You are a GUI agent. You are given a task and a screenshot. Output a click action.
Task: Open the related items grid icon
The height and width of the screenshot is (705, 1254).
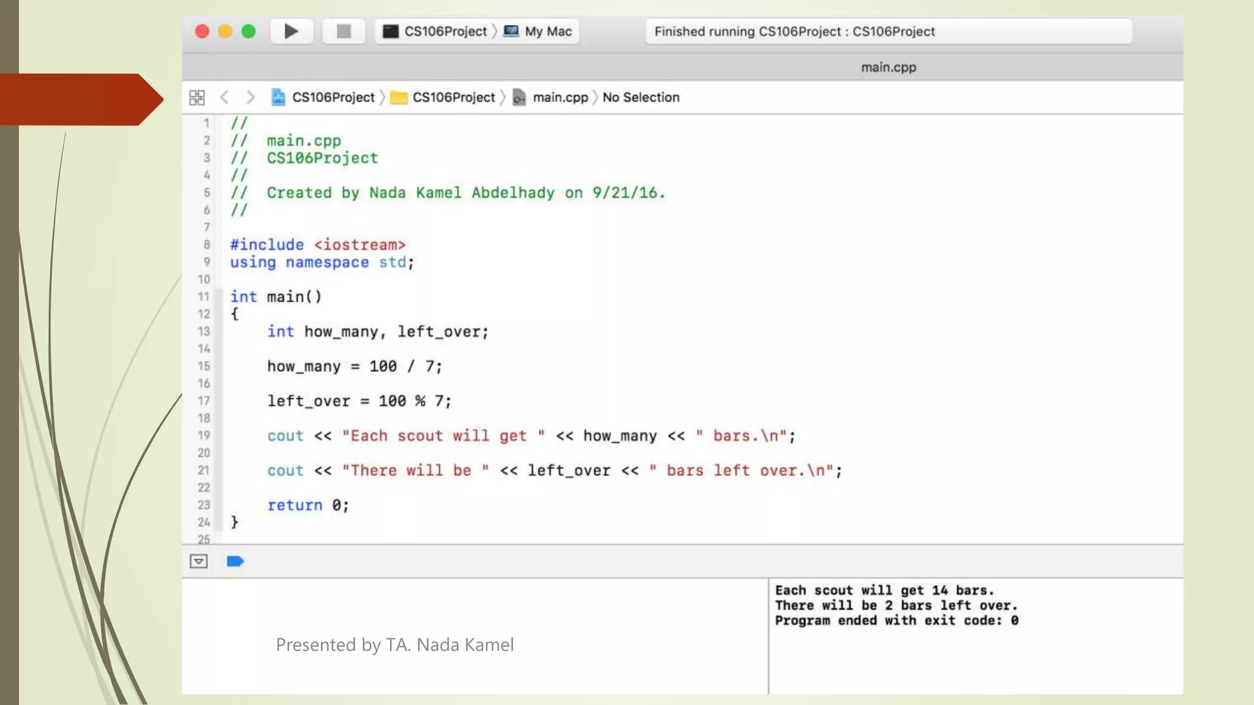tap(197, 97)
